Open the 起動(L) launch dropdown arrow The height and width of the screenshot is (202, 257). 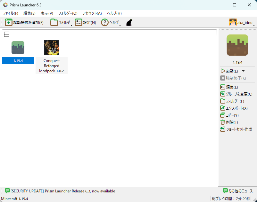(x=244, y=71)
